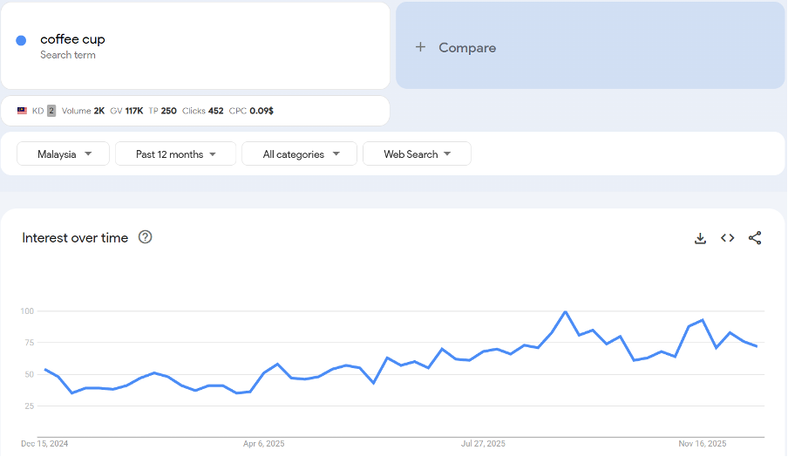Click the blue dot beside coffee cup

coord(21,40)
